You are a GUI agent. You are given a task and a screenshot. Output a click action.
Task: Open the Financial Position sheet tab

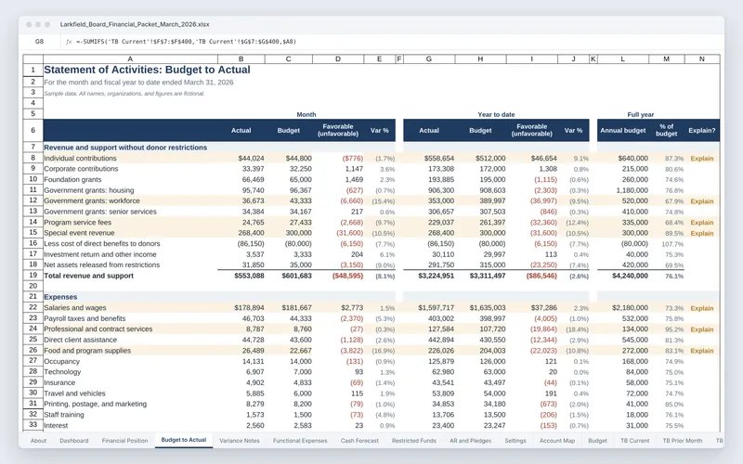124,440
